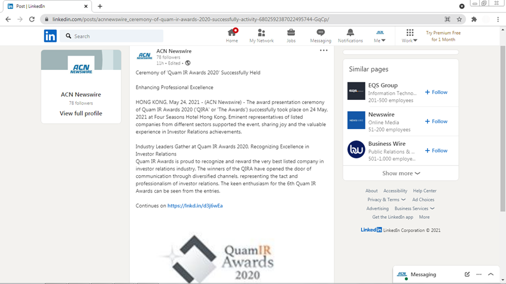Click the Business Wire page name
The width and height of the screenshot is (506, 284).
tap(386, 143)
